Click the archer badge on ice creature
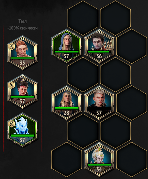 [x=12, y=124]
